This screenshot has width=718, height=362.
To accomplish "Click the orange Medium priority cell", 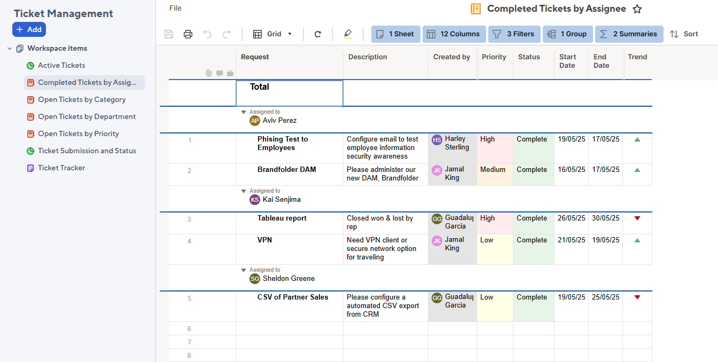I will click(x=495, y=175).
